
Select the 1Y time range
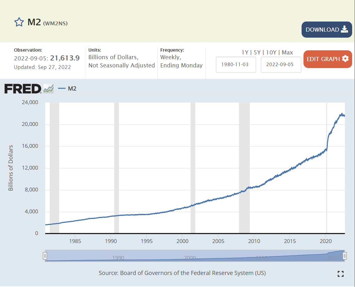coord(245,53)
